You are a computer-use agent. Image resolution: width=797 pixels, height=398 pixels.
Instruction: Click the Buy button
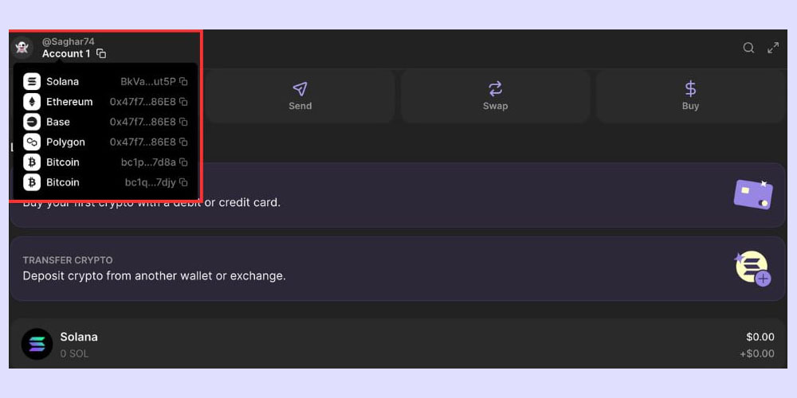coord(690,96)
